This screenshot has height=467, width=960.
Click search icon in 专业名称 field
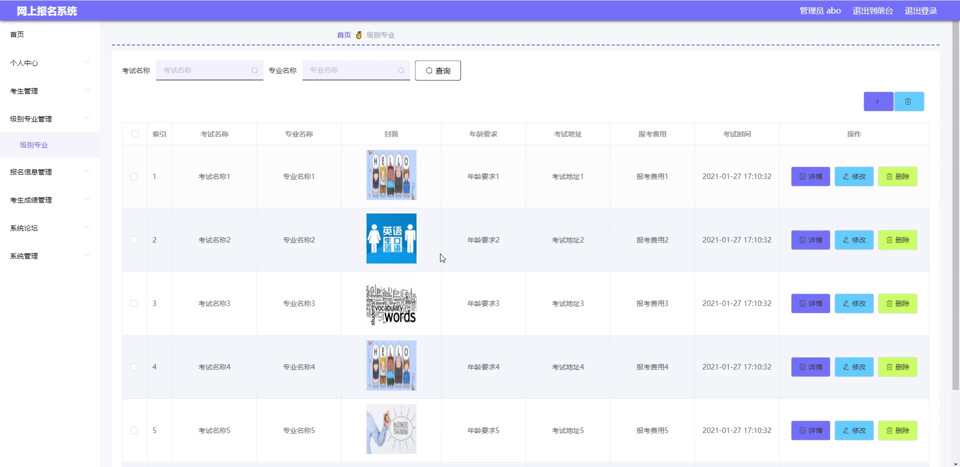pyautogui.click(x=401, y=70)
